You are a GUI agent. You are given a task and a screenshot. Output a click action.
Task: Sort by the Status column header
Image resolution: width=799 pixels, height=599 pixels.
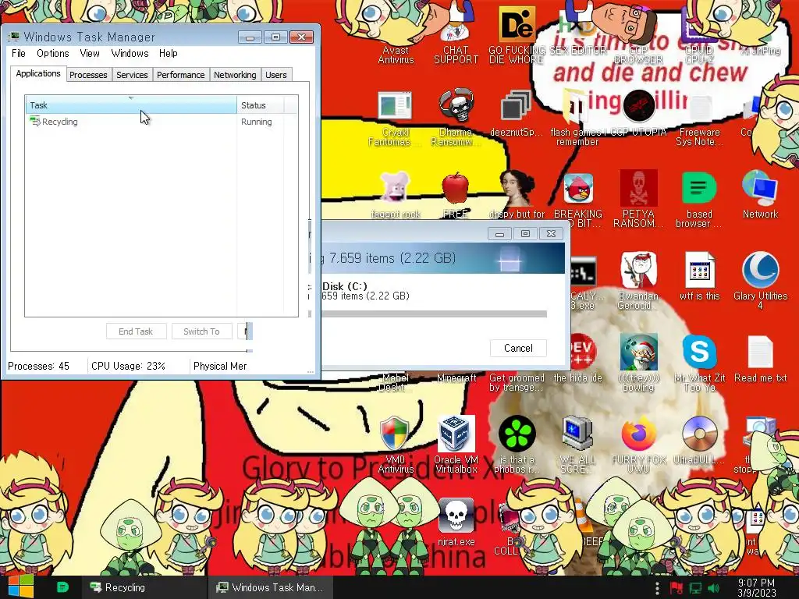pyautogui.click(x=261, y=105)
